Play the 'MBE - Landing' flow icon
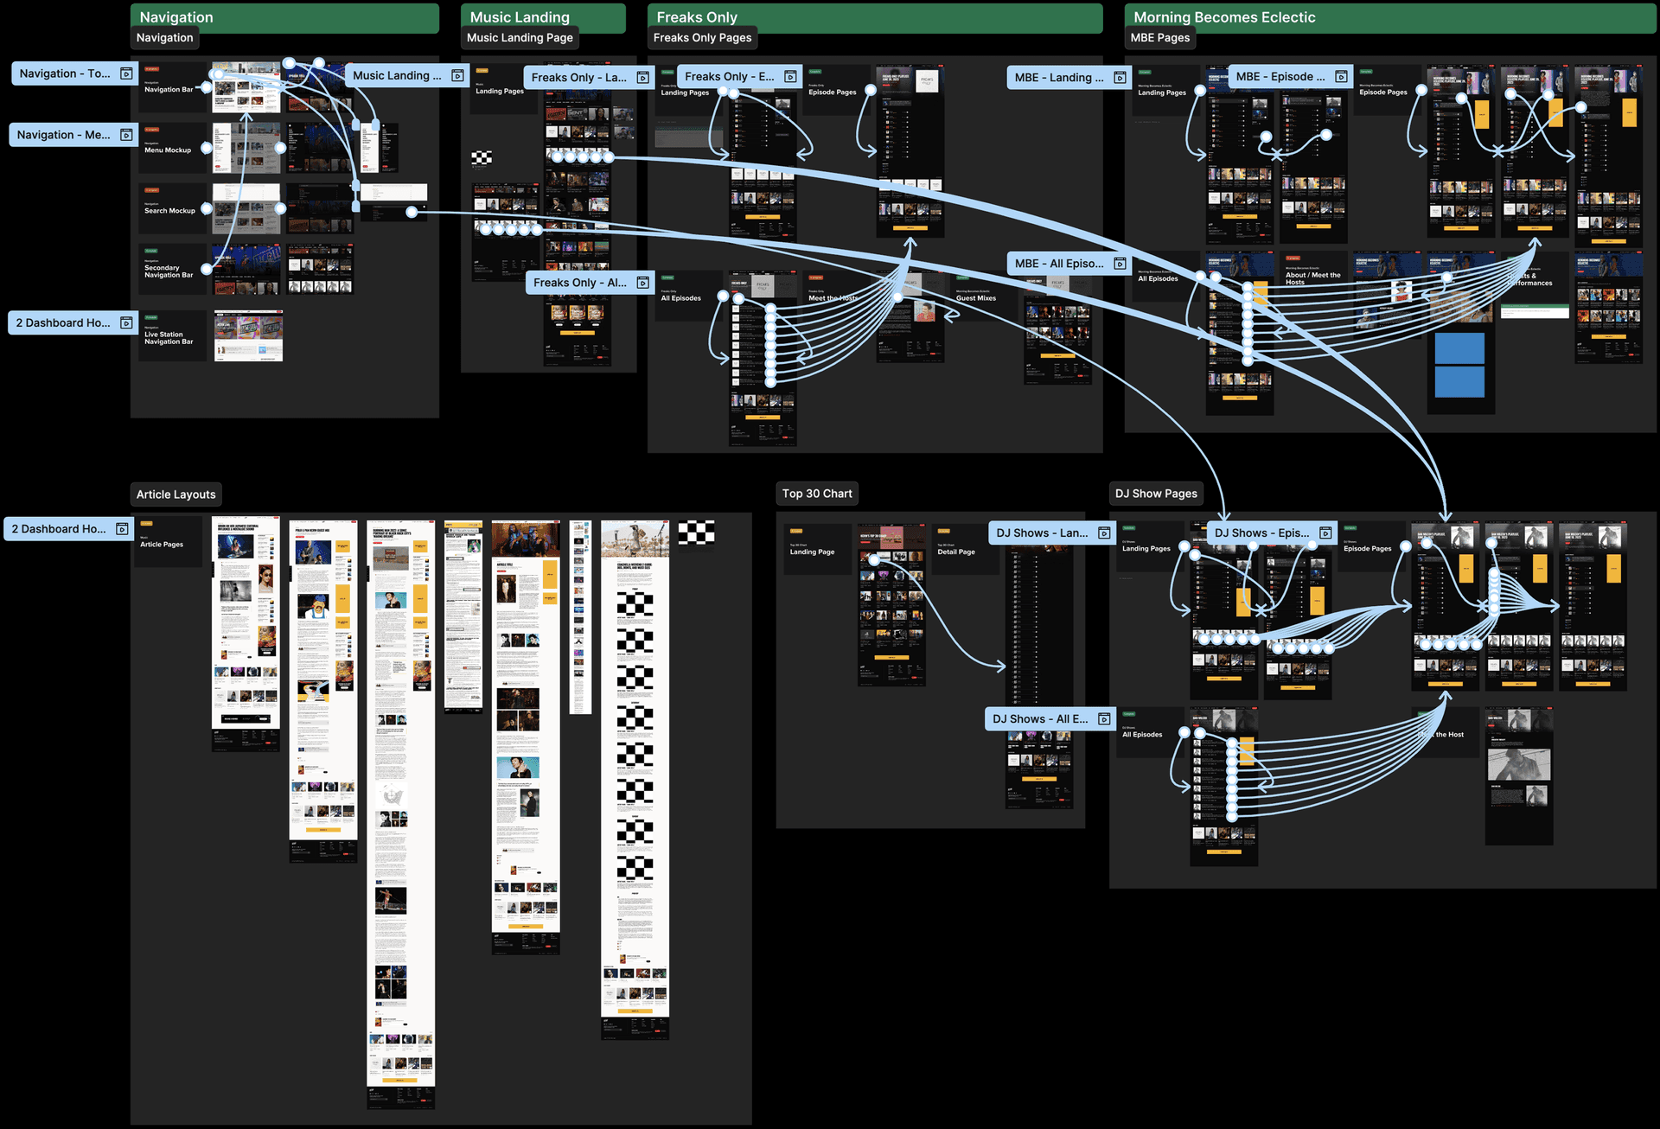The width and height of the screenshot is (1660, 1129). (1120, 77)
